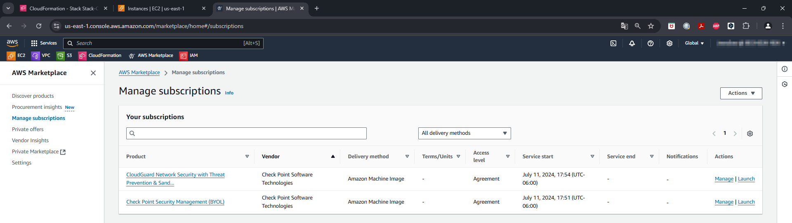Image resolution: width=792 pixels, height=223 pixels.
Task: Open the info panel icon on right edge
Action: click(x=785, y=69)
